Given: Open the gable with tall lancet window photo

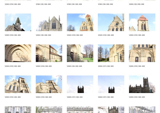Looking at the screenshot, I should tap(49, 22).
